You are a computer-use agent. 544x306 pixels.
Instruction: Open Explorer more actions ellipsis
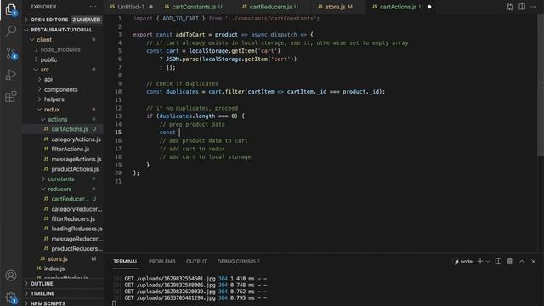coord(93,7)
